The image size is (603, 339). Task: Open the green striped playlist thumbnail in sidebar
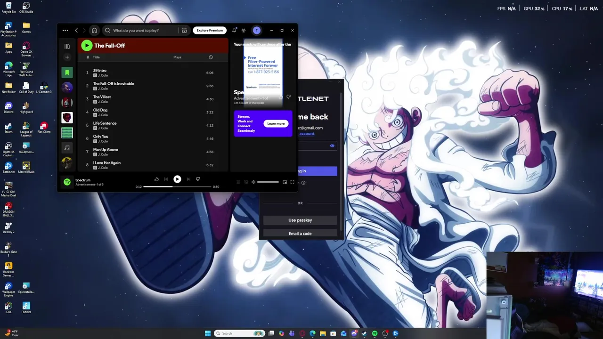coord(67,133)
